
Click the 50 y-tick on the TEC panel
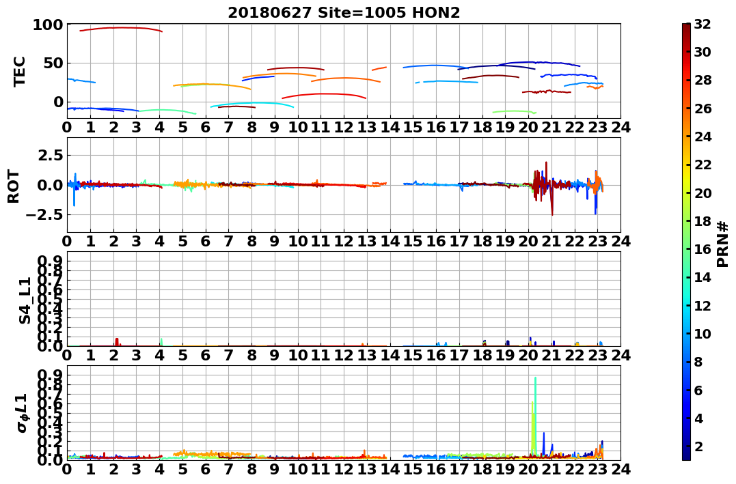(53, 63)
